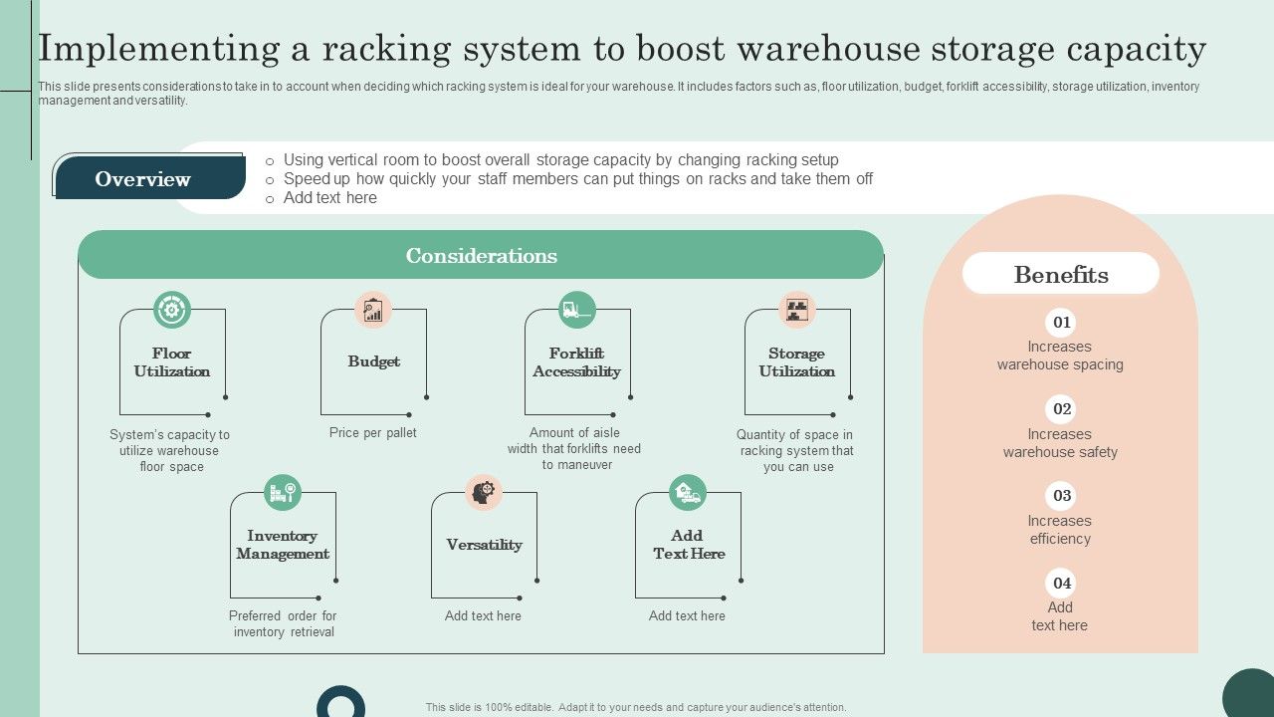
Task: Select 'Add text here' under Versatility
Action: tap(483, 616)
